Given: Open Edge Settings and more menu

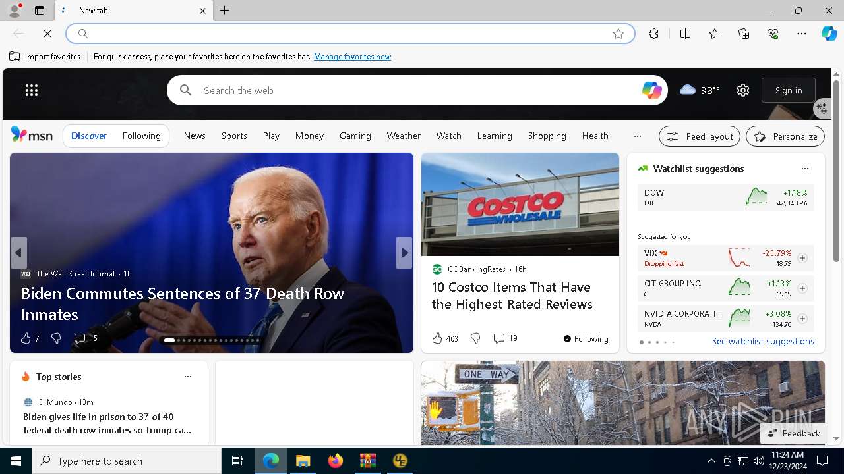Looking at the screenshot, I should [802, 34].
